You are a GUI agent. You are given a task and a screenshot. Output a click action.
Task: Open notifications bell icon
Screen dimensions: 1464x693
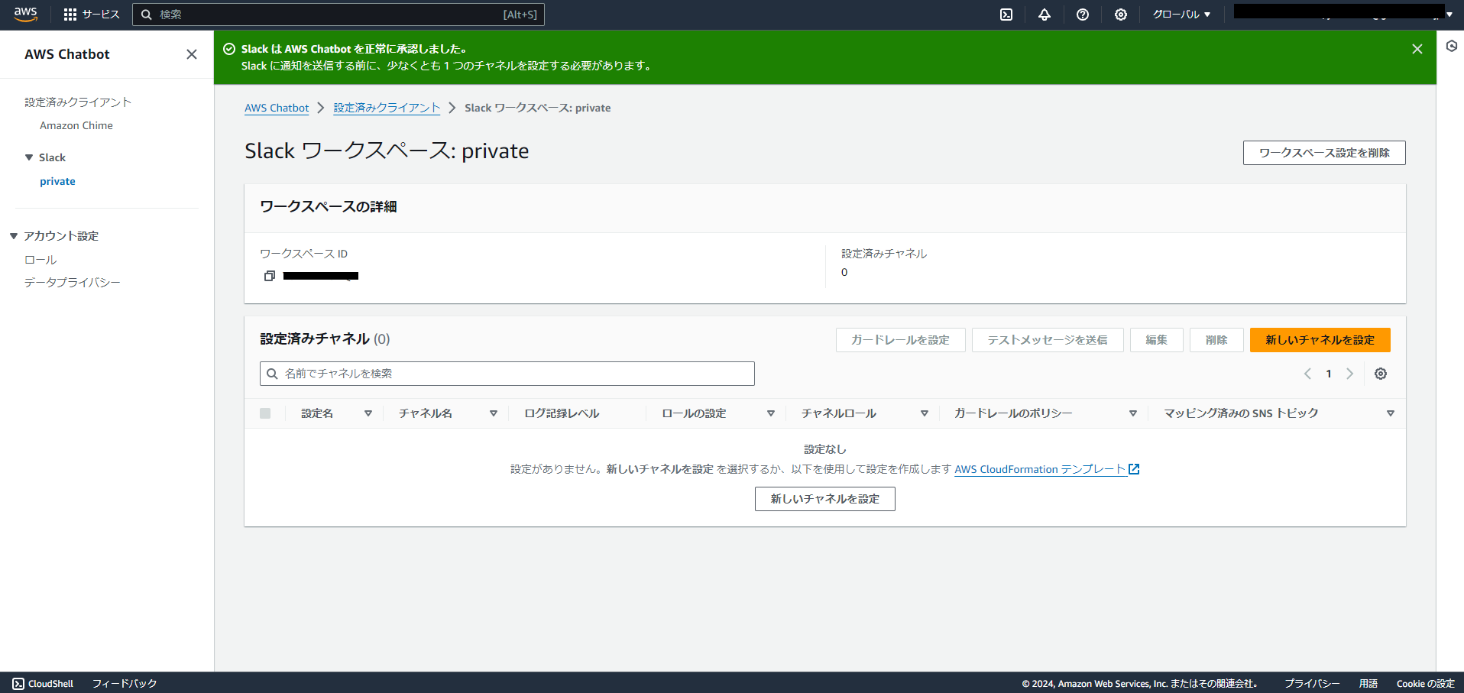pos(1045,15)
